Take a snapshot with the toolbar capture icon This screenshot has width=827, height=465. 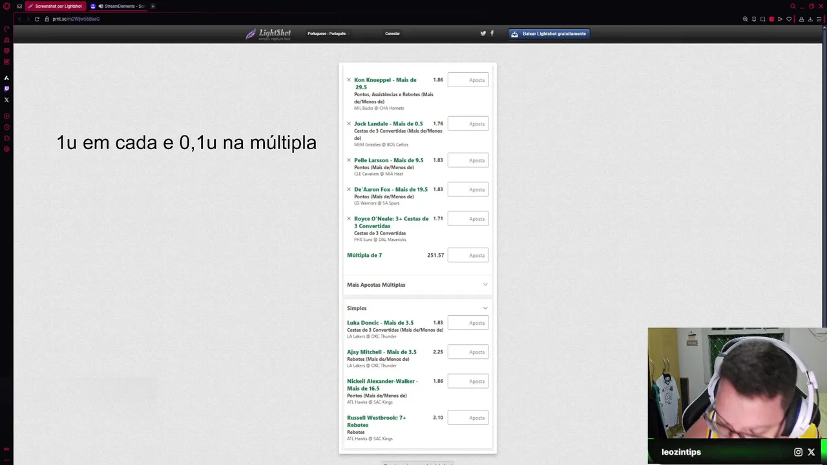pos(762,19)
